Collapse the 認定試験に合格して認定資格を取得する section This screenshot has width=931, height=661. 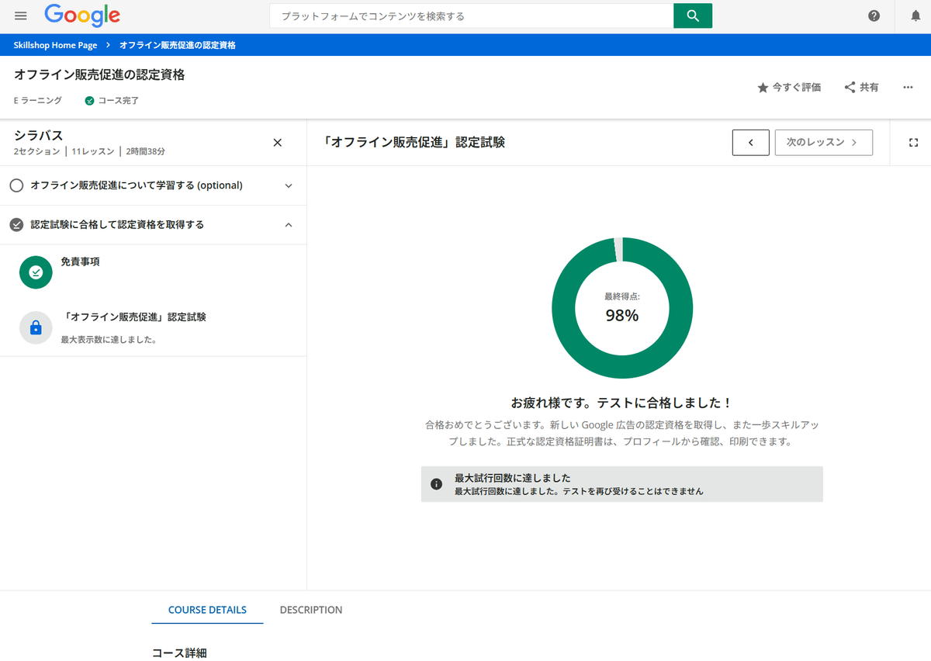coord(288,224)
